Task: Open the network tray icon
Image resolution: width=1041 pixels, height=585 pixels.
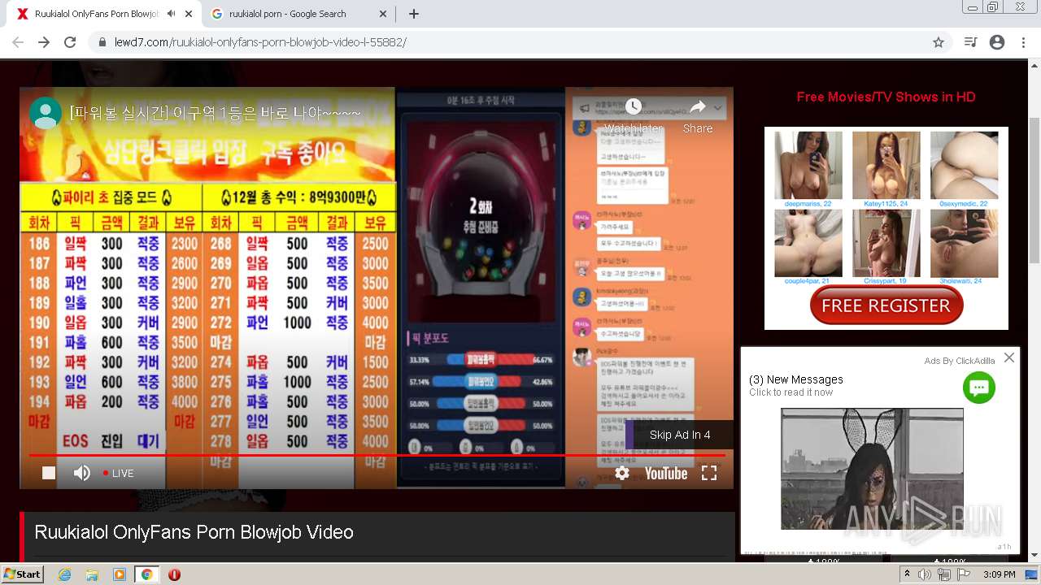Action: pyautogui.click(x=944, y=574)
